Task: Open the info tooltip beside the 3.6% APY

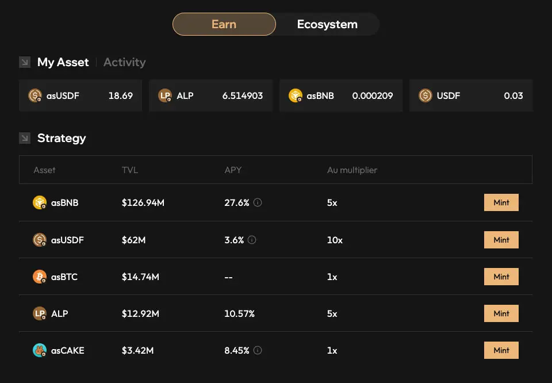Action: click(253, 240)
